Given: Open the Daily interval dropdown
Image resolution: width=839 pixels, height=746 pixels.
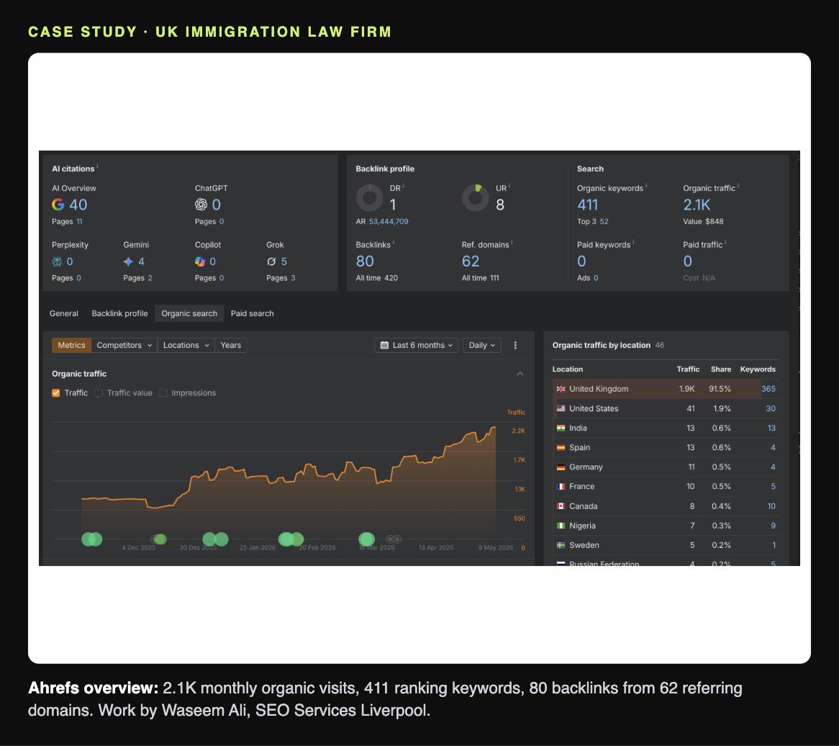Looking at the screenshot, I should (x=481, y=346).
